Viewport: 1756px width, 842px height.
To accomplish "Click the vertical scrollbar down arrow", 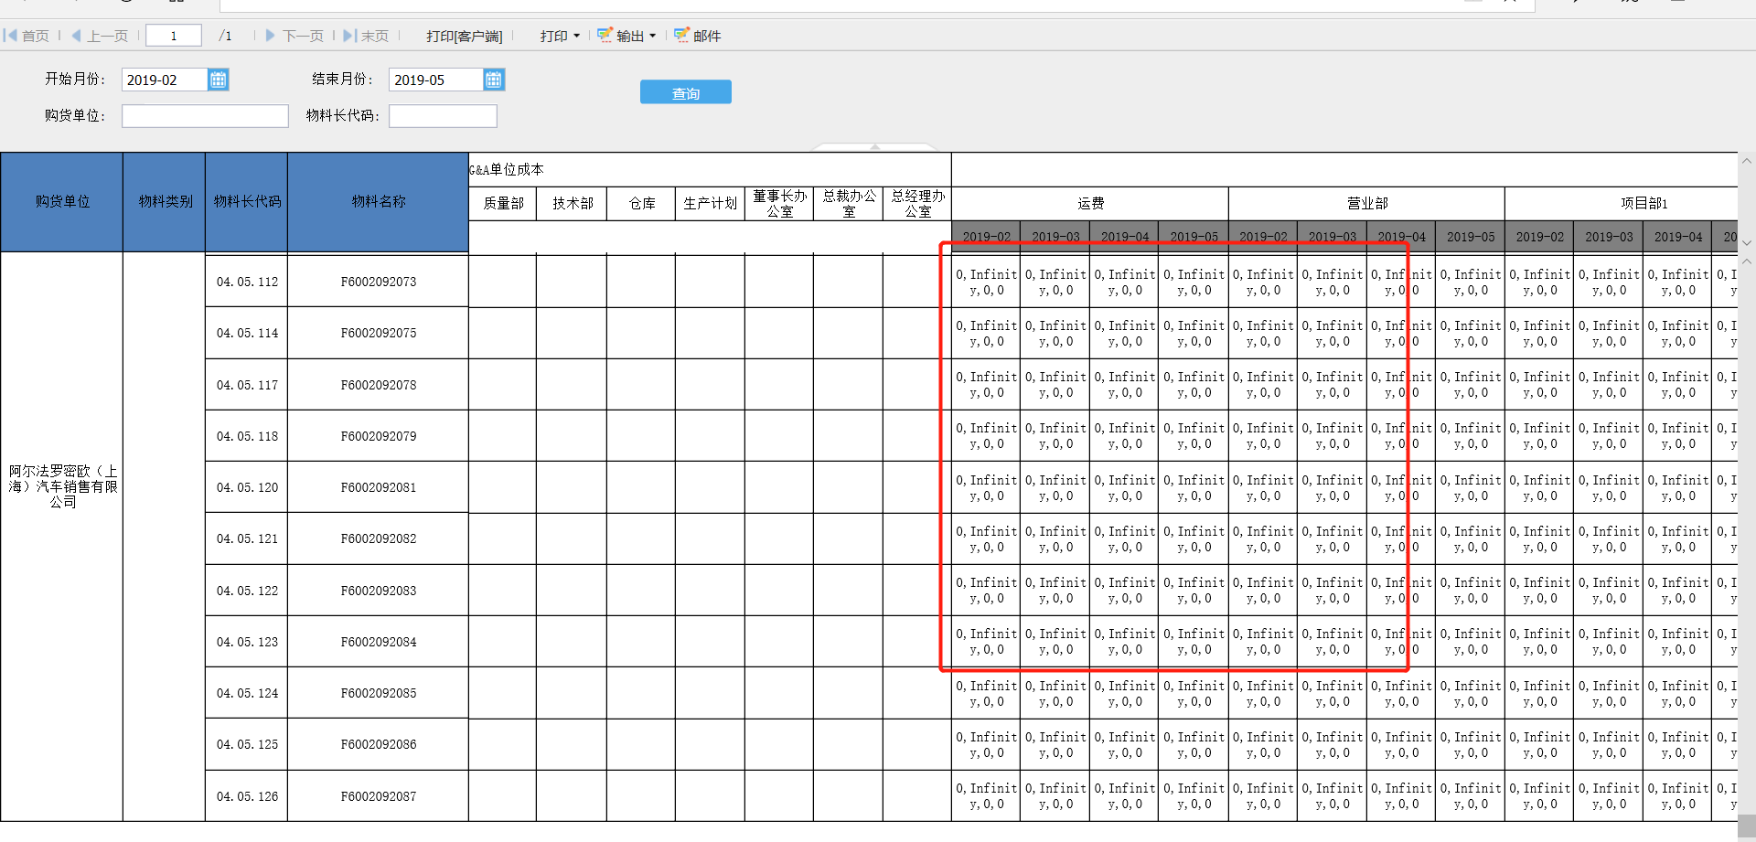I will tap(1747, 243).
